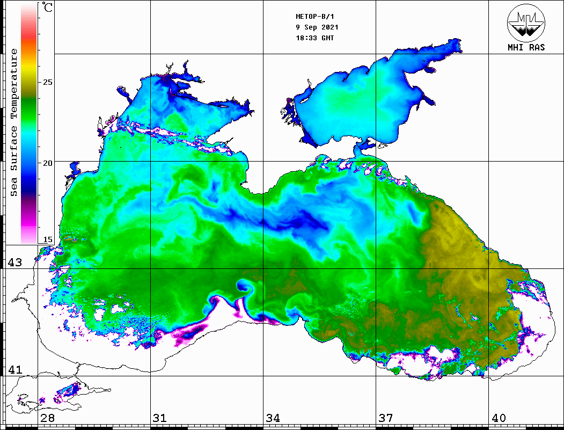Click the latitude label '41'
The height and width of the screenshot is (430, 564).
[15, 369]
